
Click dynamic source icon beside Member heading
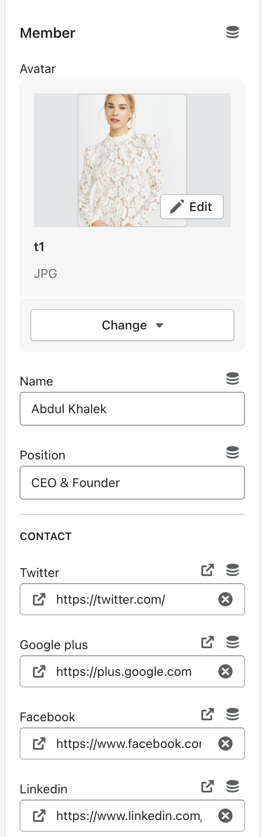233,33
